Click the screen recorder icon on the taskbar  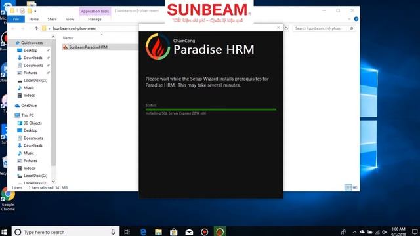204,231
